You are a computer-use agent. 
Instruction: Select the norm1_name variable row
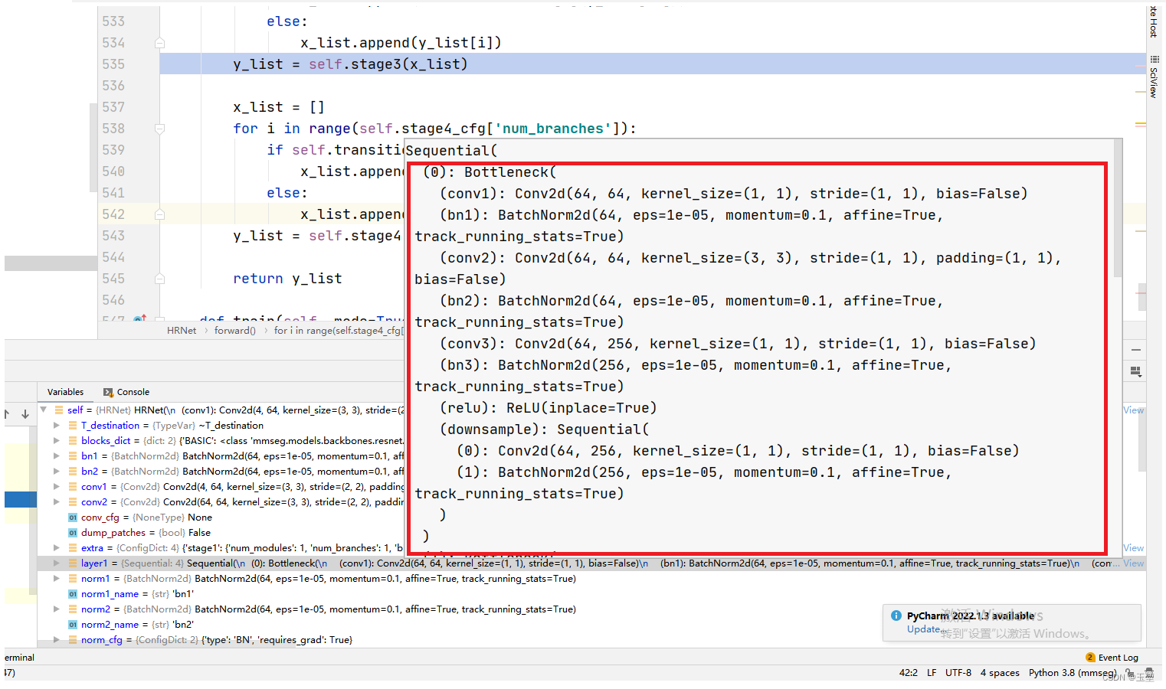[x=590, y=594]
